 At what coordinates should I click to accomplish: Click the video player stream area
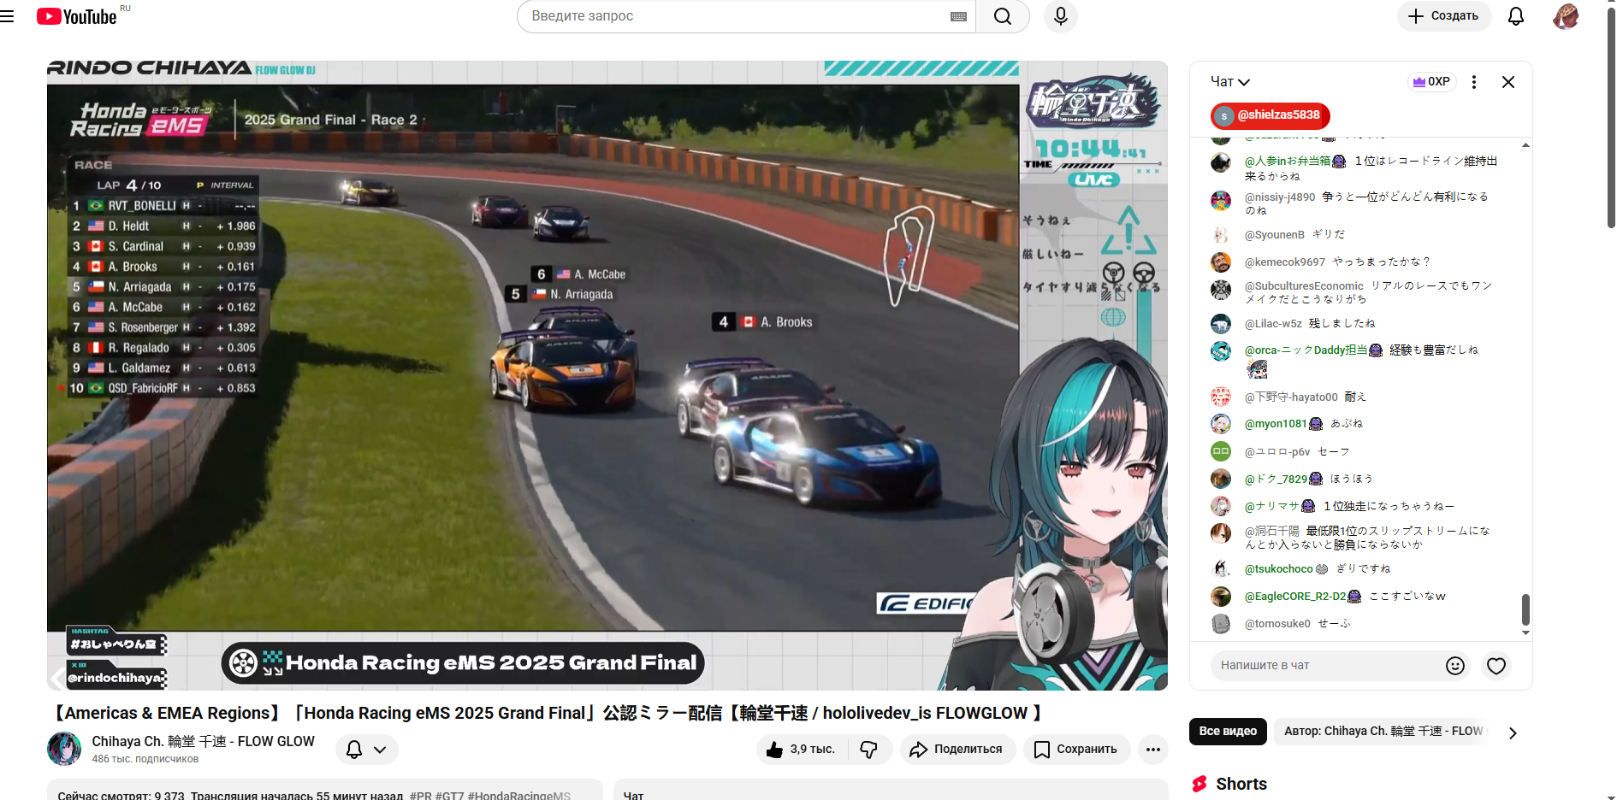tap(607, 375)
